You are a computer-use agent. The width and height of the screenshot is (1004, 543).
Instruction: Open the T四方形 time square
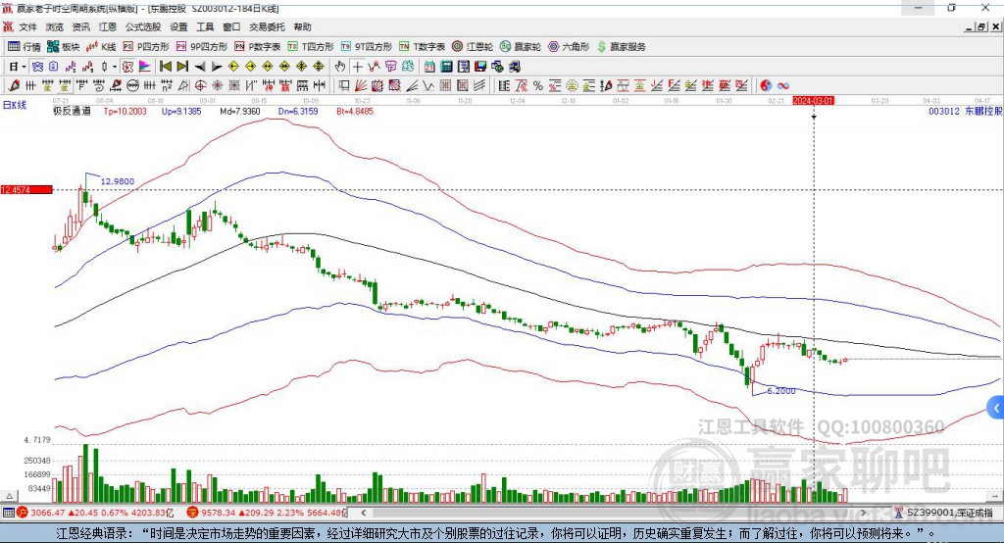(311, 47)
